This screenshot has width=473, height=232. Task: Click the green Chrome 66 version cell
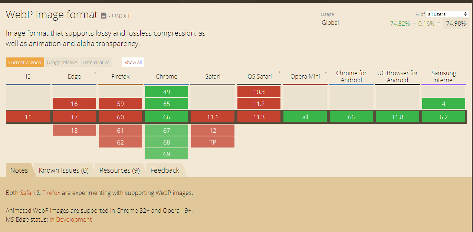pyautogui.click(x=167, y=117)
